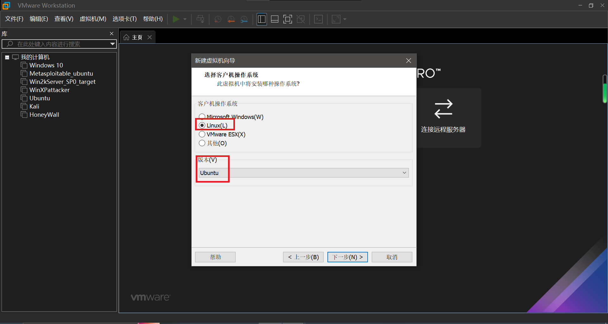Select the Windows 10 virtual machine
Image resolution: width=608 pixels, height=324 pixels.
click(46, 65)
